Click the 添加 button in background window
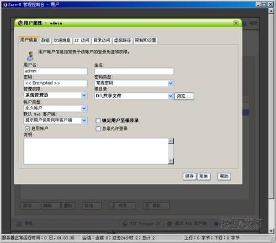This screenshot has width=276, height=243. 30,206
